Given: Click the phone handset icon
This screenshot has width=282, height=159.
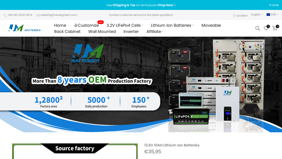Looking at the screenshot, I should coord(5,15).
